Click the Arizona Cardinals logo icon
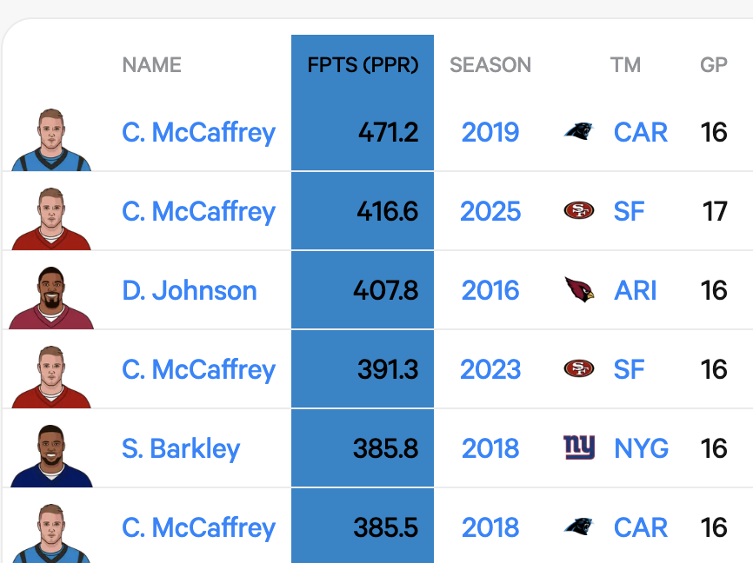 (579, 290)
